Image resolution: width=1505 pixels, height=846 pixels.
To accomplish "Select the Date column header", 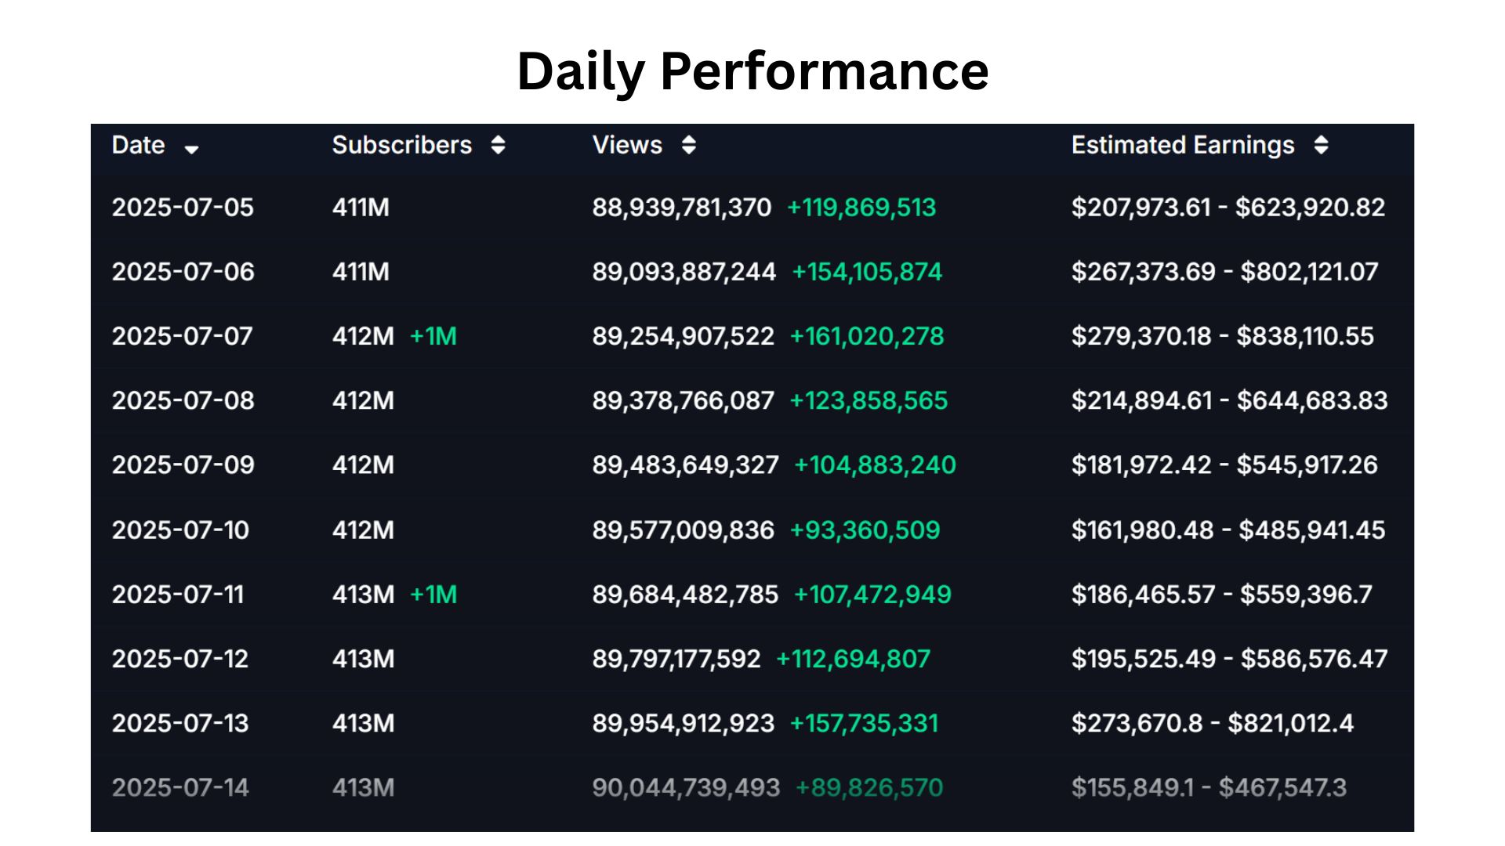I will pyautogui.click(x=138, y=145).
